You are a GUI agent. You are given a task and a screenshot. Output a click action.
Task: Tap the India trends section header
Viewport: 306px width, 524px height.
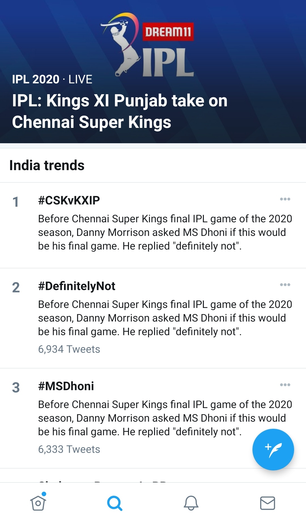[x=47, y=165]
